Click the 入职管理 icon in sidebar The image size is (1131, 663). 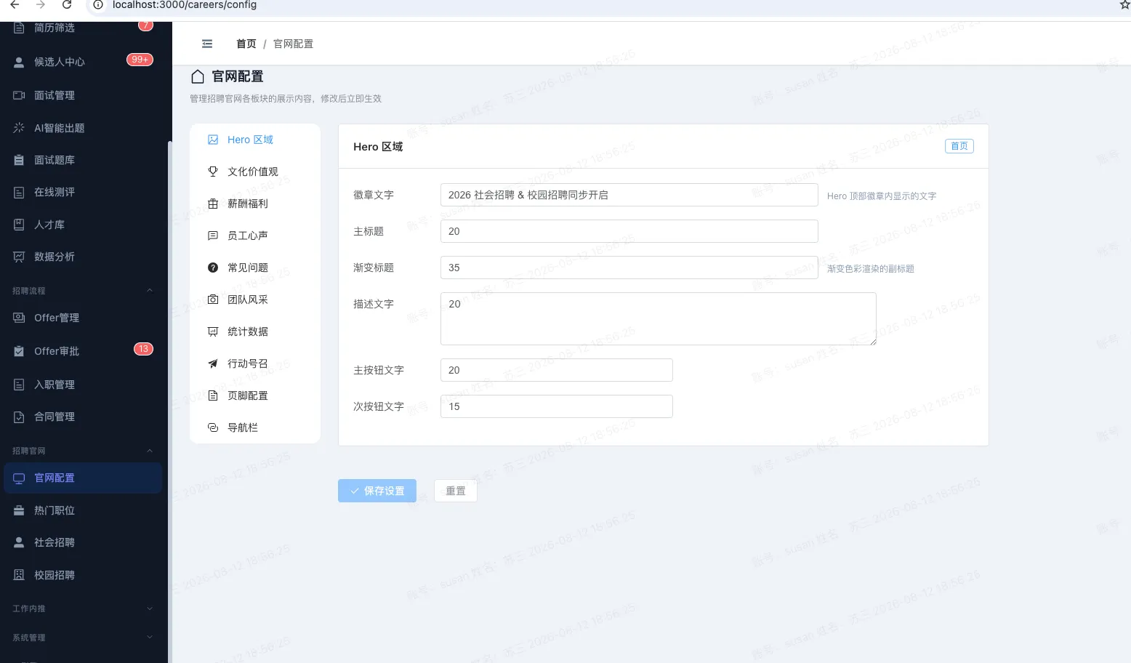click(x=19, y=385)
